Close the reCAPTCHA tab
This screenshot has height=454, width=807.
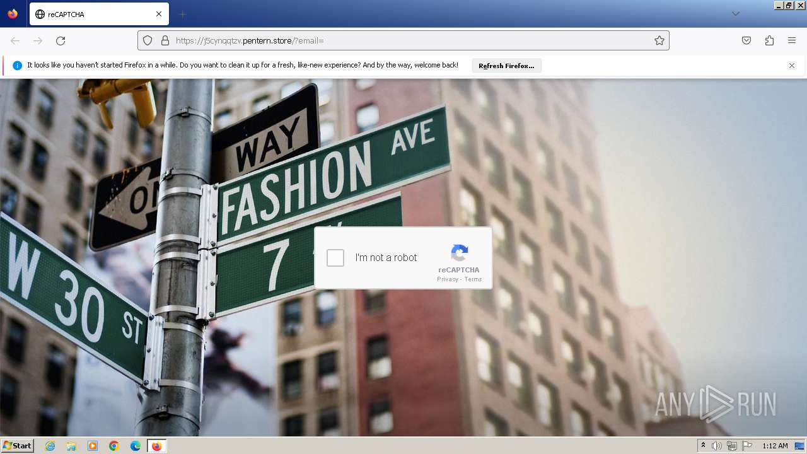(159, 14)
